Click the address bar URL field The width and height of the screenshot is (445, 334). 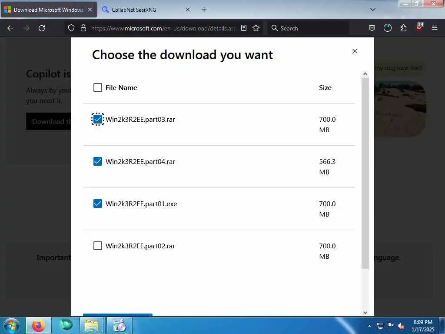coord(163,28)
